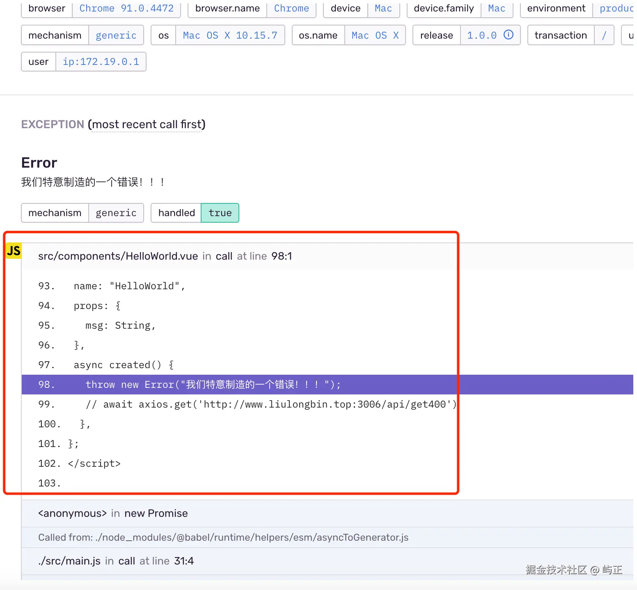Viewport: 637px width, 590px height.
Task: Click code line 100 closing brace
Action: (328, 424)
